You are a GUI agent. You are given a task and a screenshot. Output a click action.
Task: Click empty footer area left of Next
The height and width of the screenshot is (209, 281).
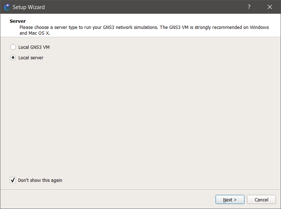coord(108,200)
